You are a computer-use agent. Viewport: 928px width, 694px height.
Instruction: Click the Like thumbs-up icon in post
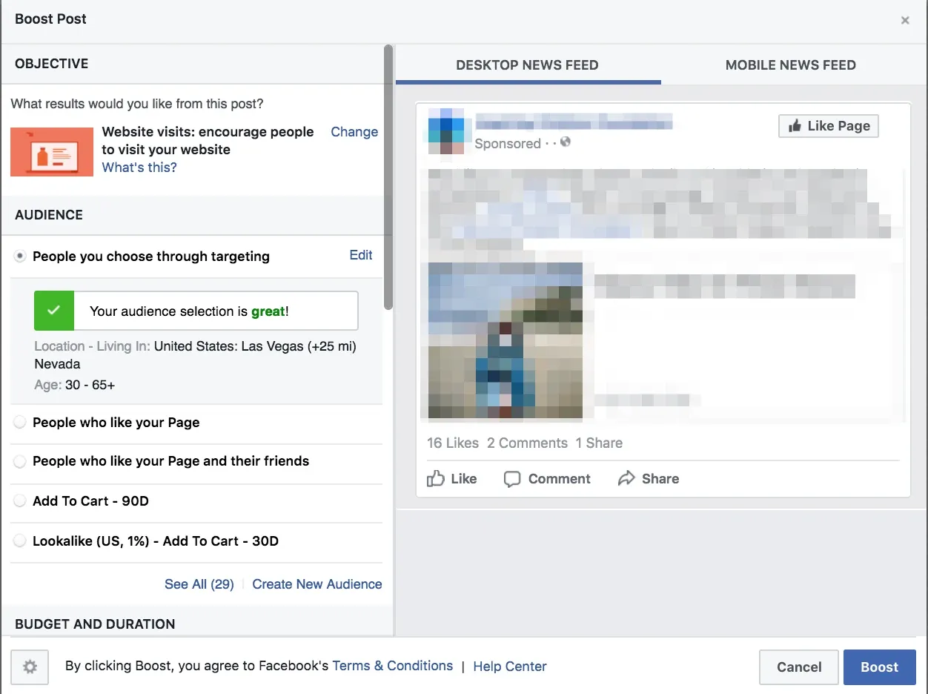point(436,478)
